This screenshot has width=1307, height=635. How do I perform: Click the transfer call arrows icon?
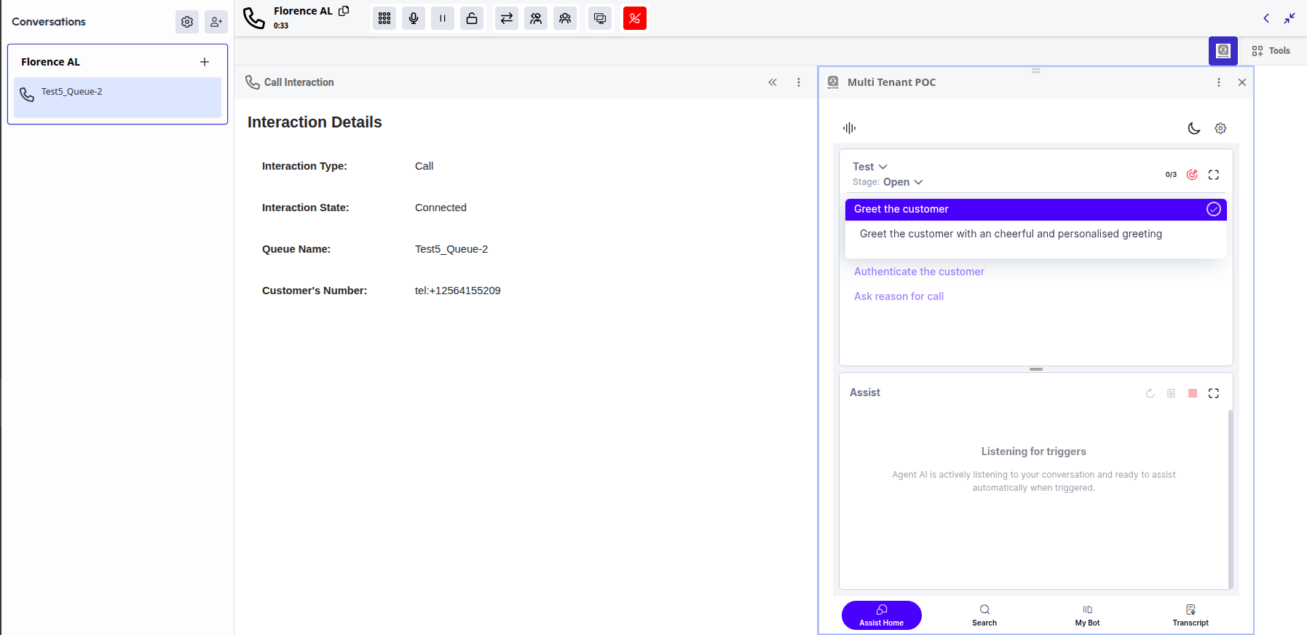pyautogui.click(x=507, y=18)
